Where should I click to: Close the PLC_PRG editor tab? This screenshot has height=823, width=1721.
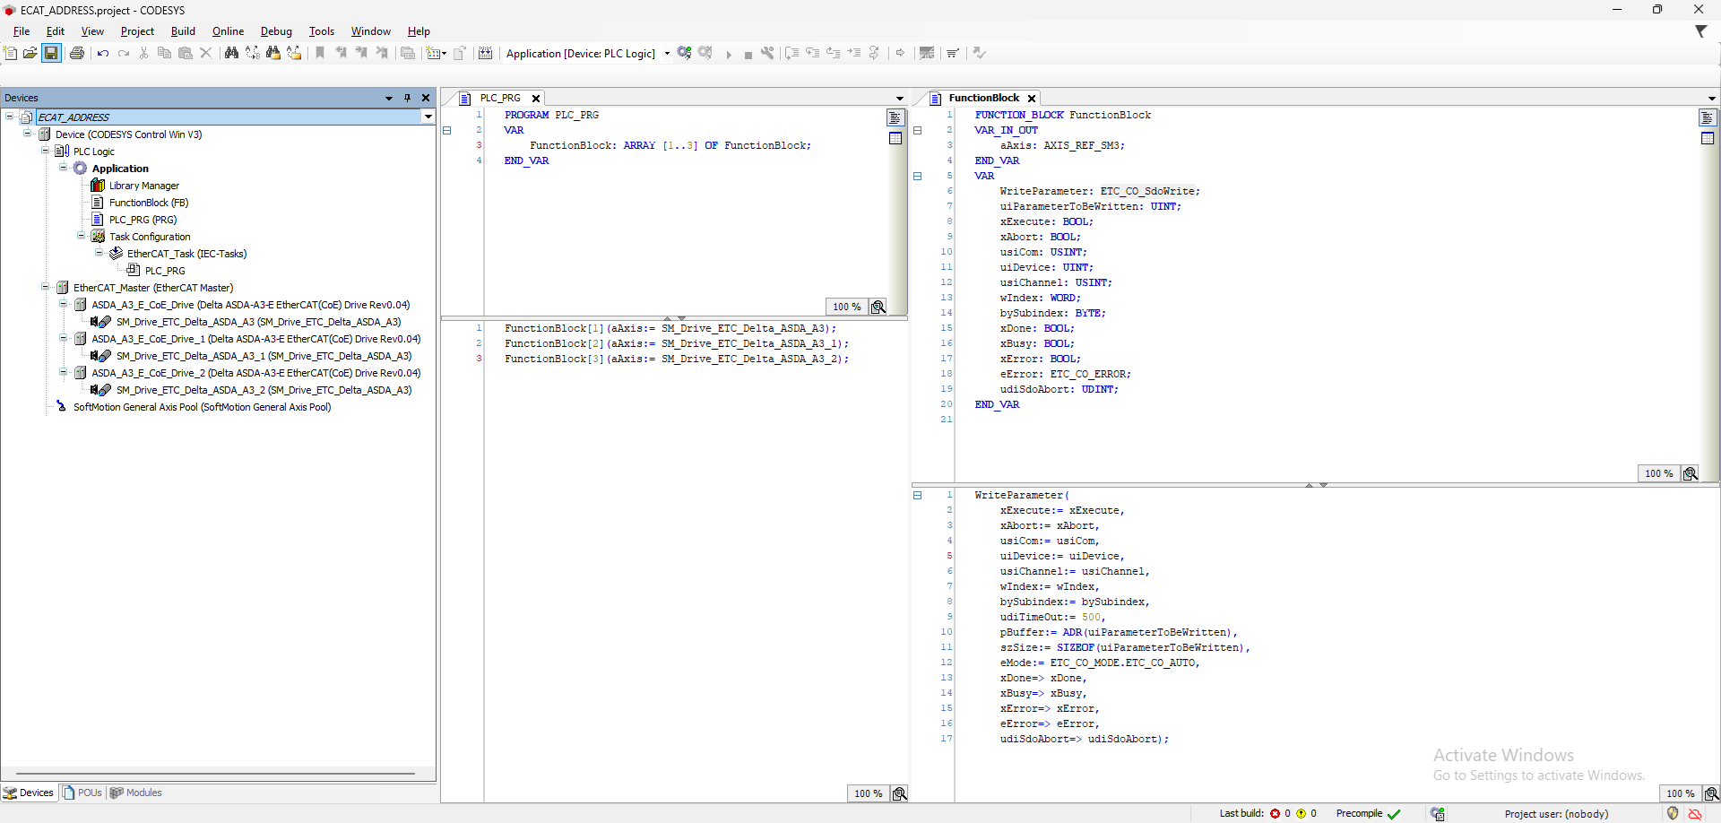[x=536, y=99]
